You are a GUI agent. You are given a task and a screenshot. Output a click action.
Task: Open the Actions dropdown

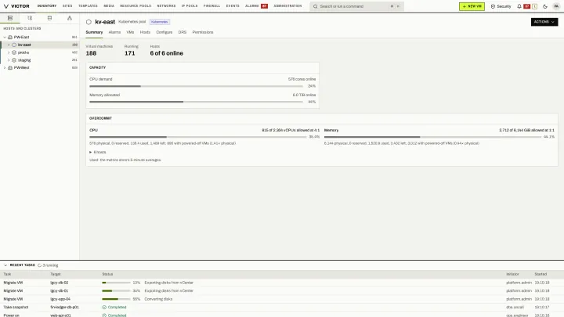(544, 22)
